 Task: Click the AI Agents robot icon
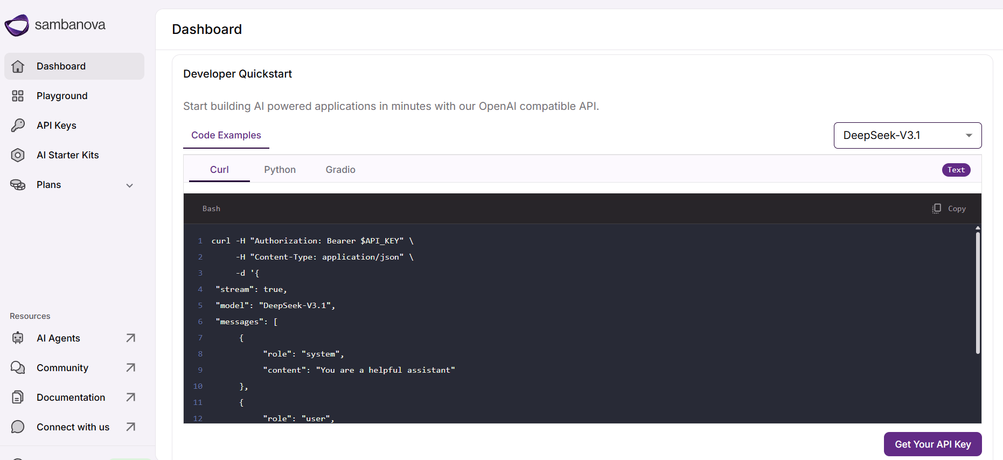point(18,338)
